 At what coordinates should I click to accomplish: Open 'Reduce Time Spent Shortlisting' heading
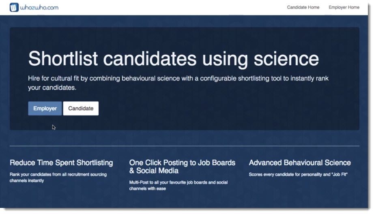[61, 163]
